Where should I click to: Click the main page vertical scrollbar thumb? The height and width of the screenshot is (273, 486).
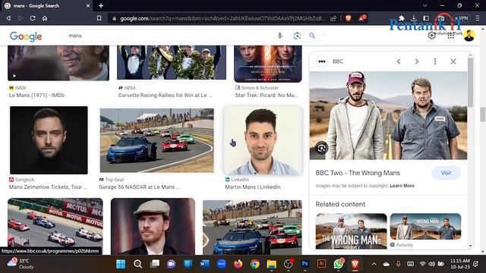click(x=483, y=115)
